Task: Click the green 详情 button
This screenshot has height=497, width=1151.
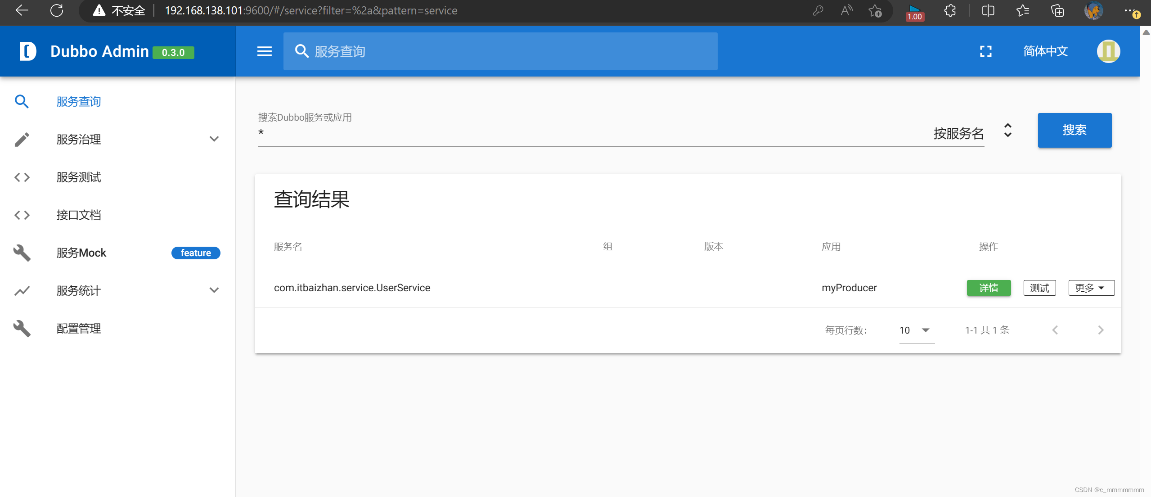Action: (x=988, y=288)
